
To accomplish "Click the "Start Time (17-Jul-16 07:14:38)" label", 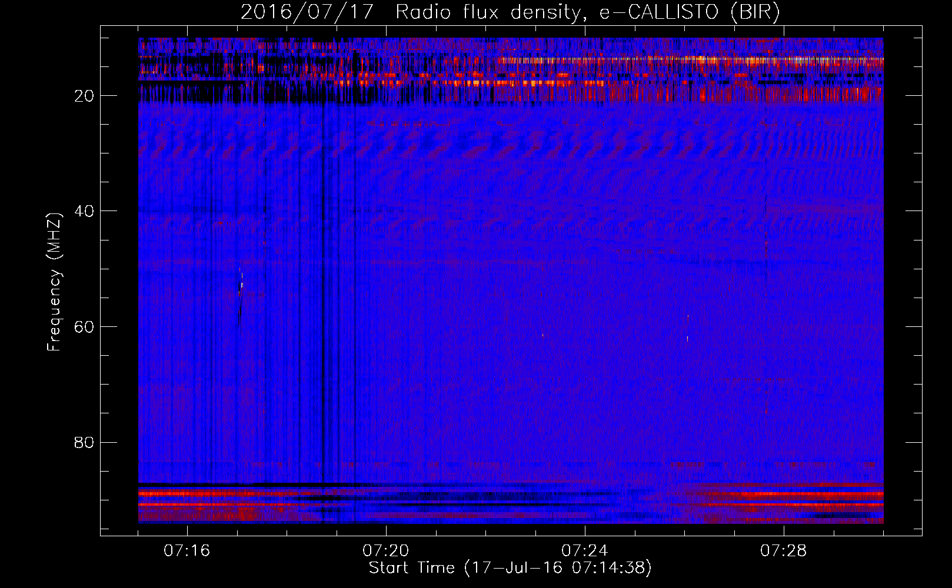I will (x=510, y=568).
